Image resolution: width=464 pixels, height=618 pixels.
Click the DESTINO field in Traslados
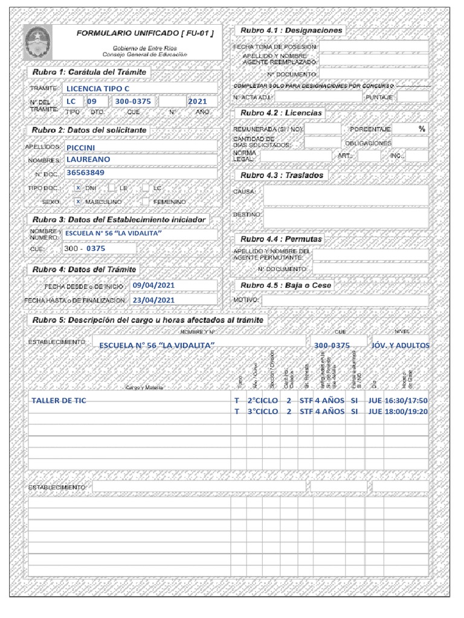tap(346, 217)
